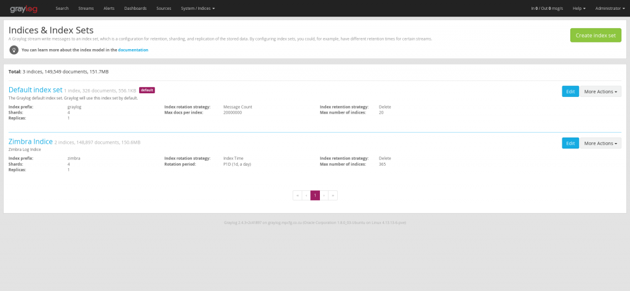Open Alerts in the navbar
Image resolution: width=630 pixels, height=291 pixels.
pos(109,8)
